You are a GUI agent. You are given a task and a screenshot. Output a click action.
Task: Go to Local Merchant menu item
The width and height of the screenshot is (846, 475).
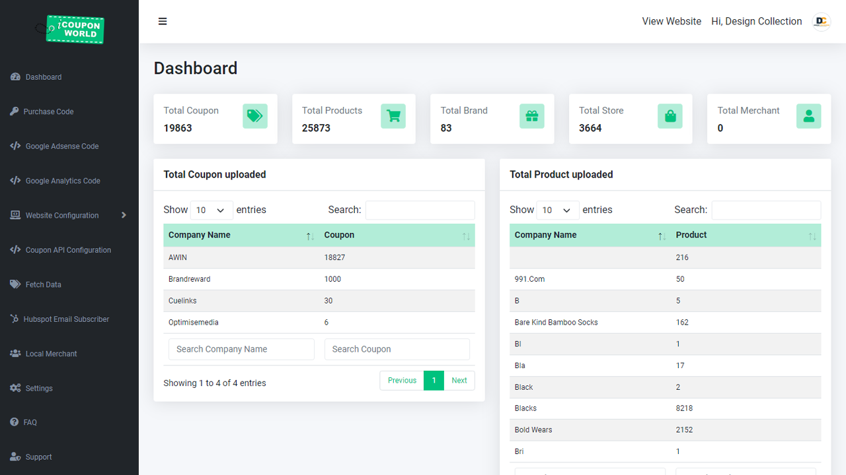[x=51, y=354]
